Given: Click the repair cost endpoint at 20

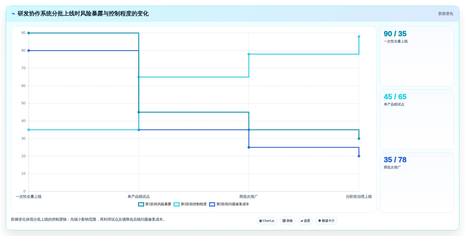Looking at the screenshot, I should 359,156.
